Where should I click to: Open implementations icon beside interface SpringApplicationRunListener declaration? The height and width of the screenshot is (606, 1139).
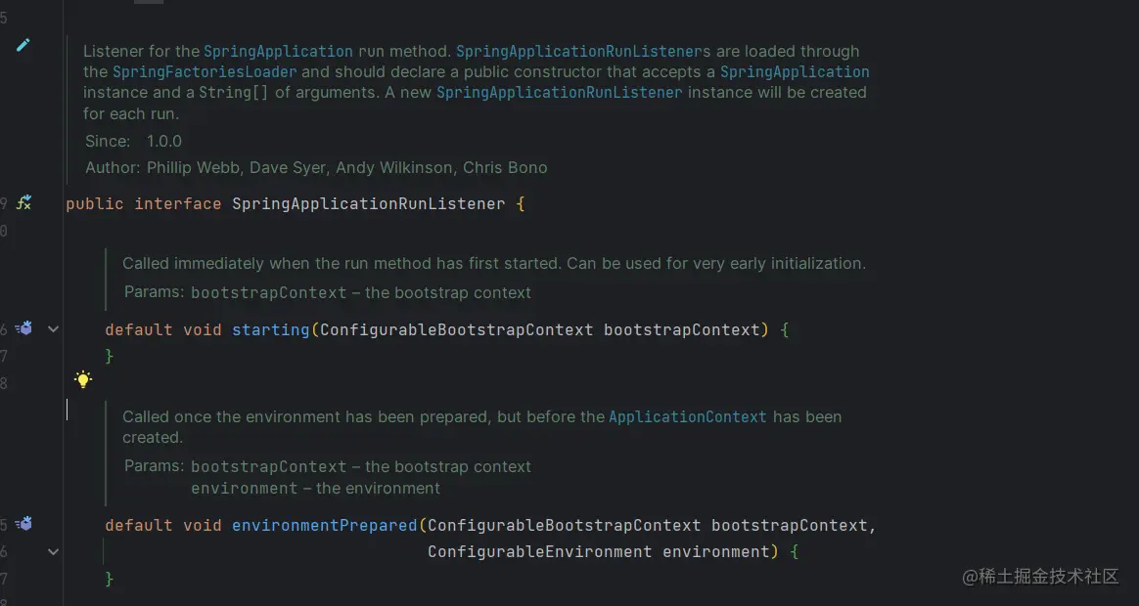[x=23, y=203]
